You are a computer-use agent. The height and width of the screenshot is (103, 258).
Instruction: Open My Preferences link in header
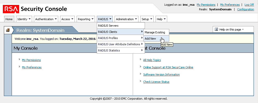pyautogui.click(x=230, y=5)
